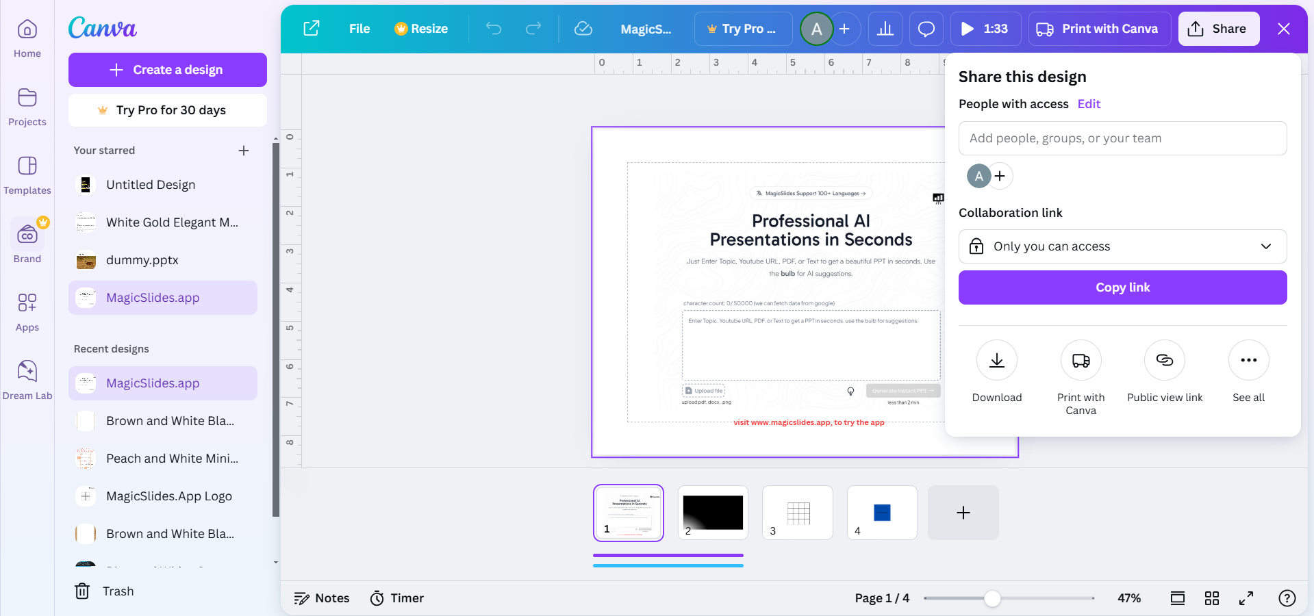
Task: Add a starred item with plus icon
Action: (x=244, y=151)
